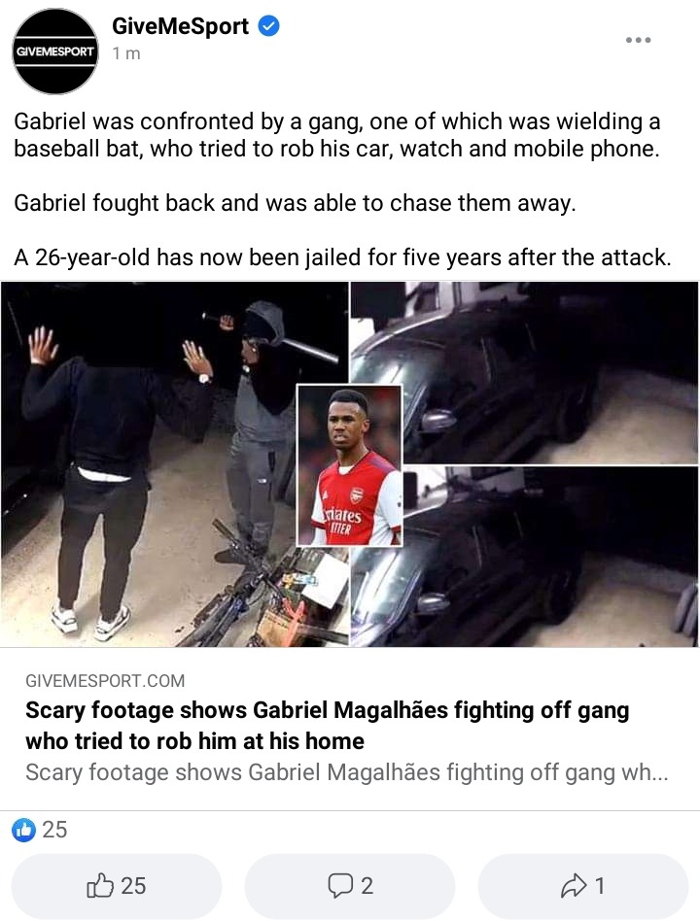Open the article headline about Gabriel Magalhães

328,726
